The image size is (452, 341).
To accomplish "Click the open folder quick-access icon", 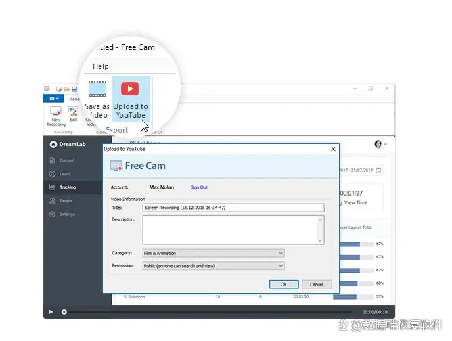I will (66, 89).
